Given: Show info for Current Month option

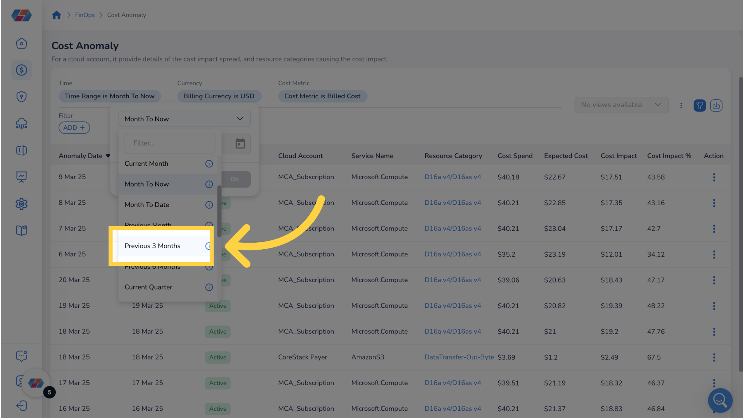Looking at the screenshot, I should 209,164.
